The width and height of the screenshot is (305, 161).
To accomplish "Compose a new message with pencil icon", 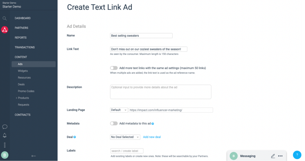I will click(x=273, y=156).
